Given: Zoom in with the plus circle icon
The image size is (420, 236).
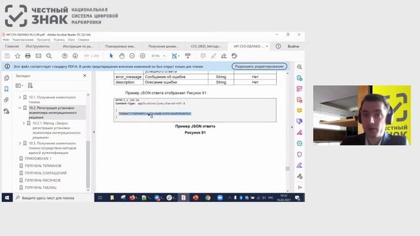Looking at the screenshot, I should click(x=142, y=56).
